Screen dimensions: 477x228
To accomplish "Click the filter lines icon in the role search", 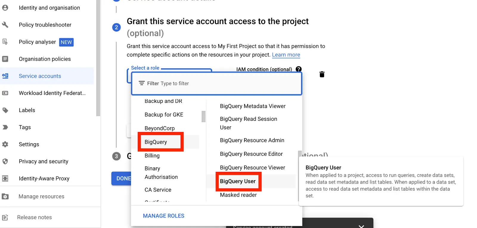I will (x=142, y=83).
